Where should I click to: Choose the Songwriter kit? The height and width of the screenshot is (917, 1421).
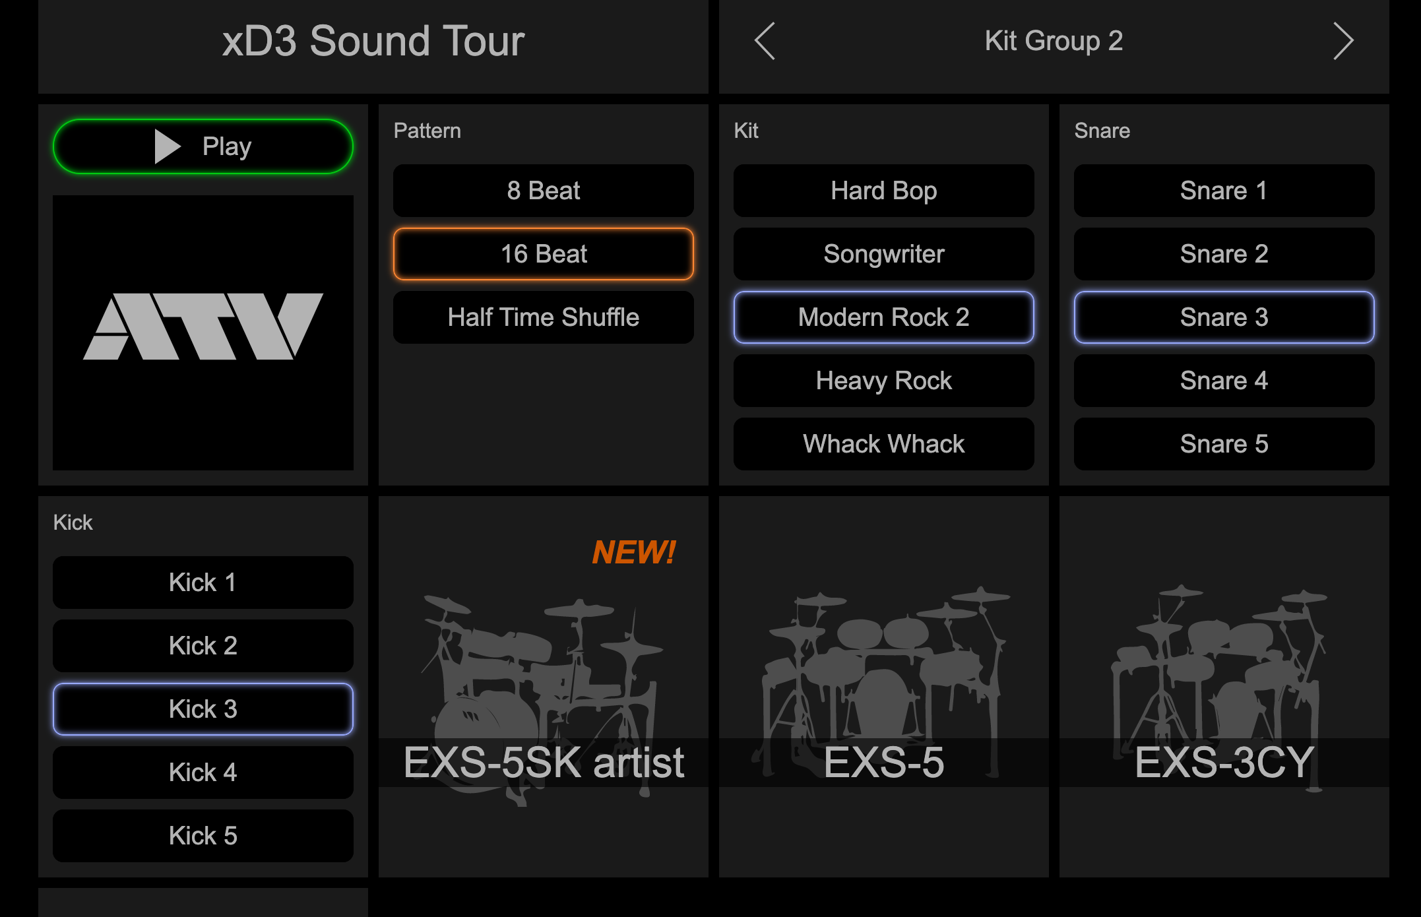tap(884, 254)
